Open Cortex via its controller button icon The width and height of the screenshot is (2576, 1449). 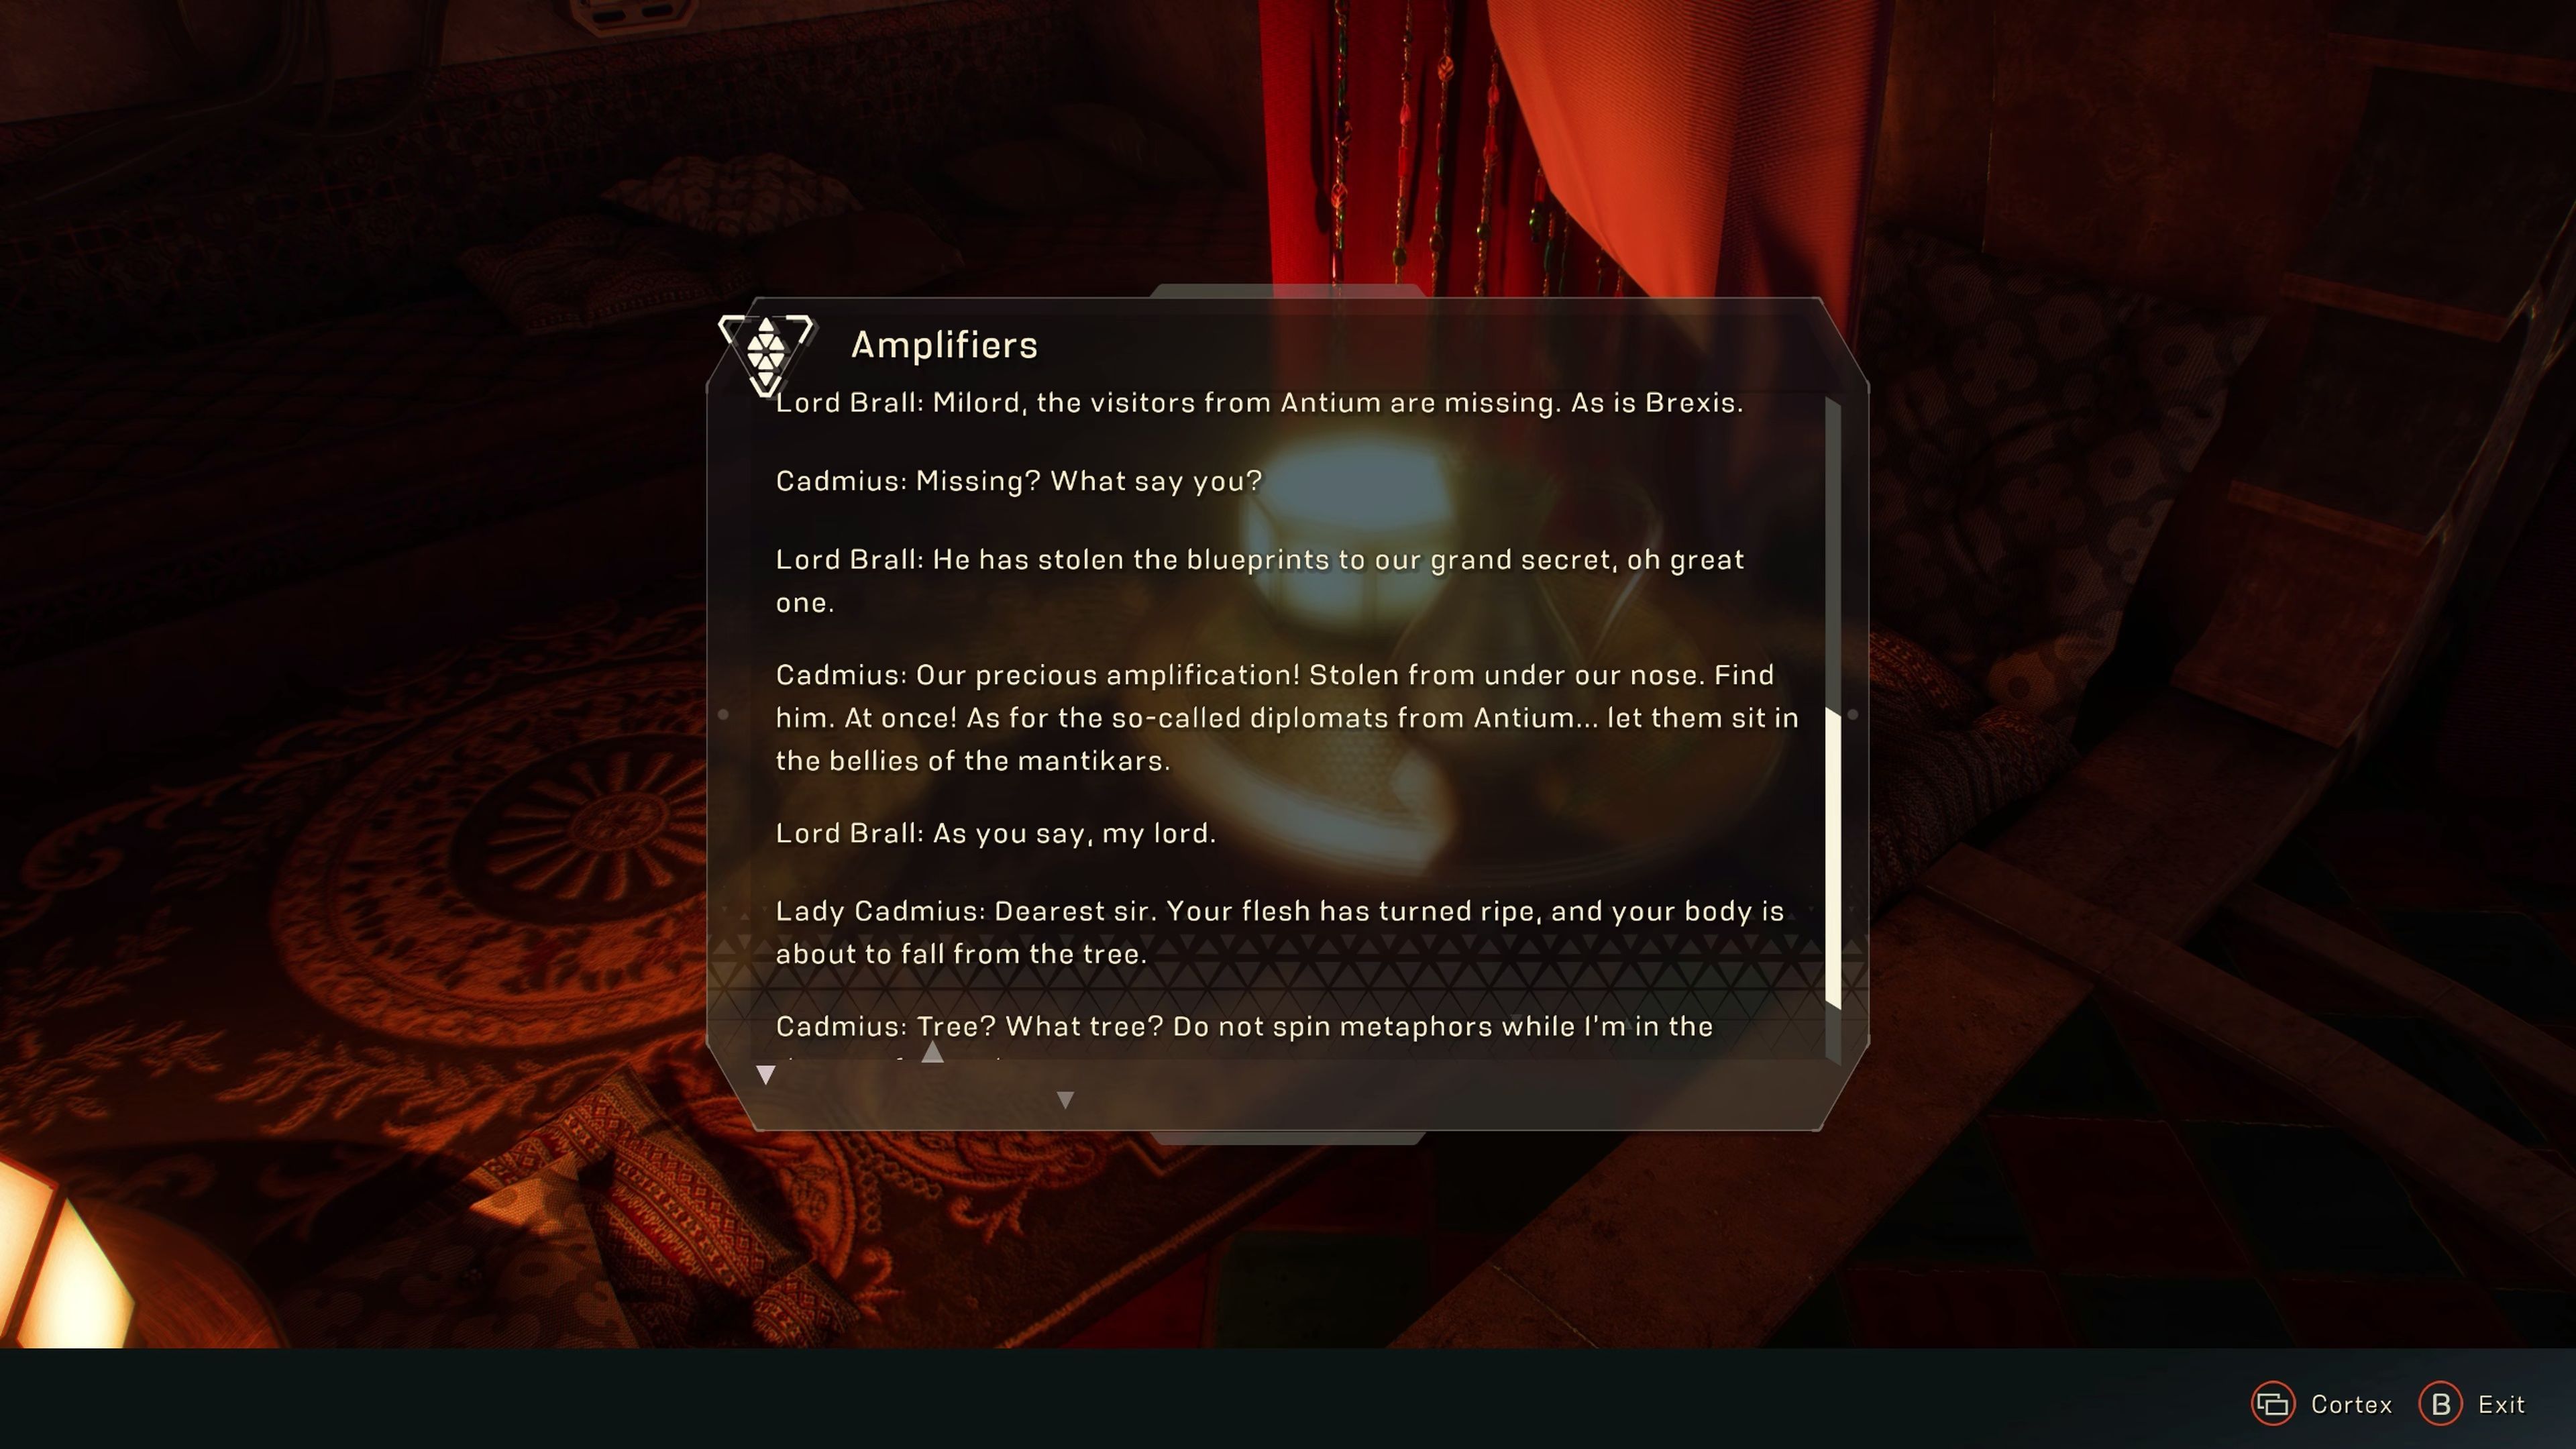point(2272,1404)
